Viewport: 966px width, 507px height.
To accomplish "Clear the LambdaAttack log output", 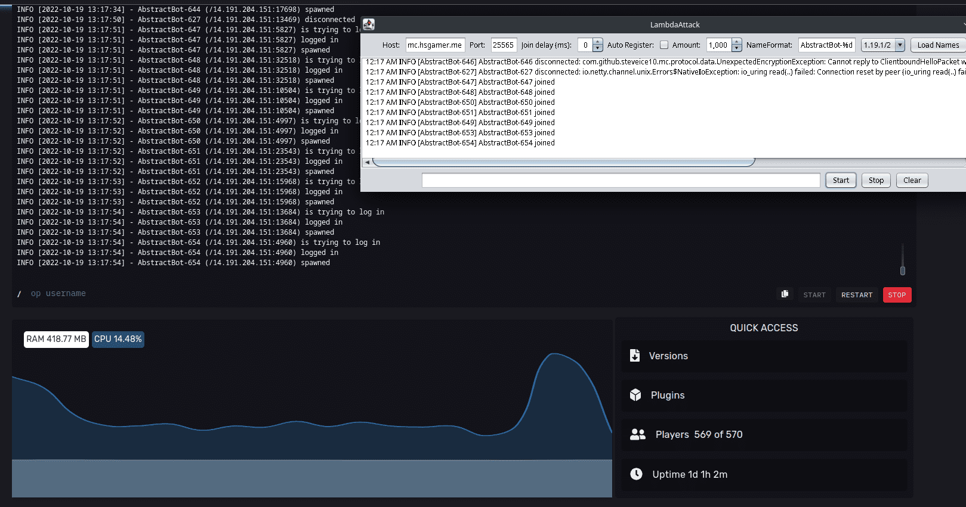I will [x=912, y=181].
